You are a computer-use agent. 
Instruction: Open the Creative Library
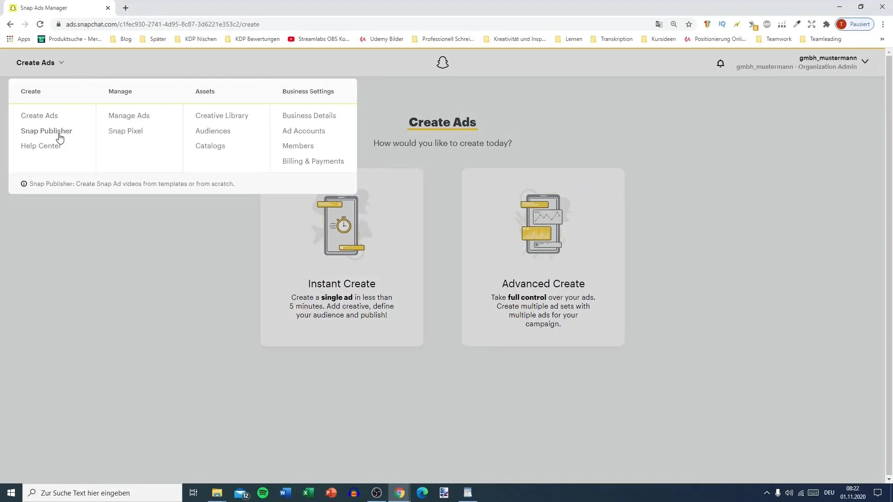point(222,115)
